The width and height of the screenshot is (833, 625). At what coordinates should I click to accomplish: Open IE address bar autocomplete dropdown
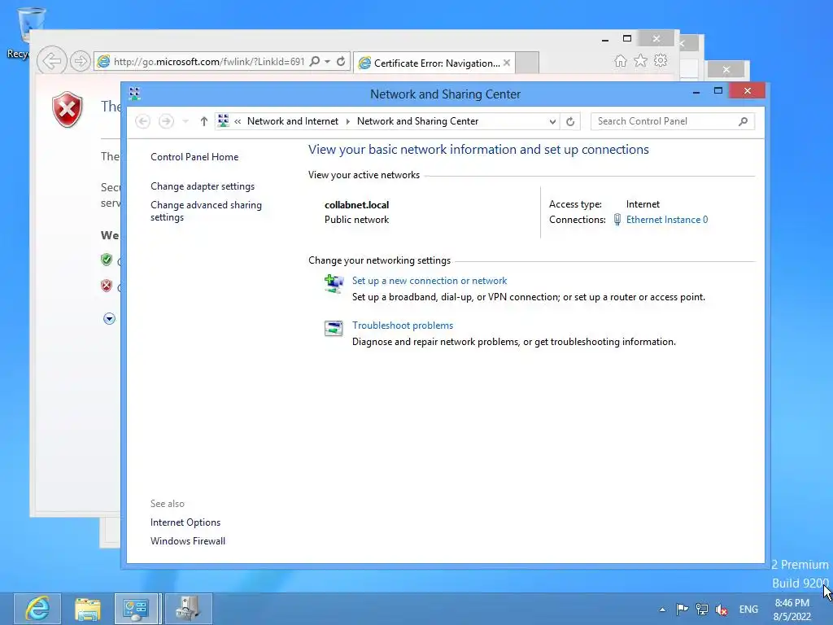[327, 61]
